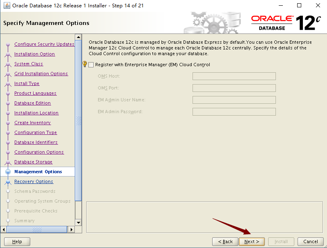The height and width of the screenshot is (248, 327).
Task: Open the Help dialog
Action: pos(17,241)
